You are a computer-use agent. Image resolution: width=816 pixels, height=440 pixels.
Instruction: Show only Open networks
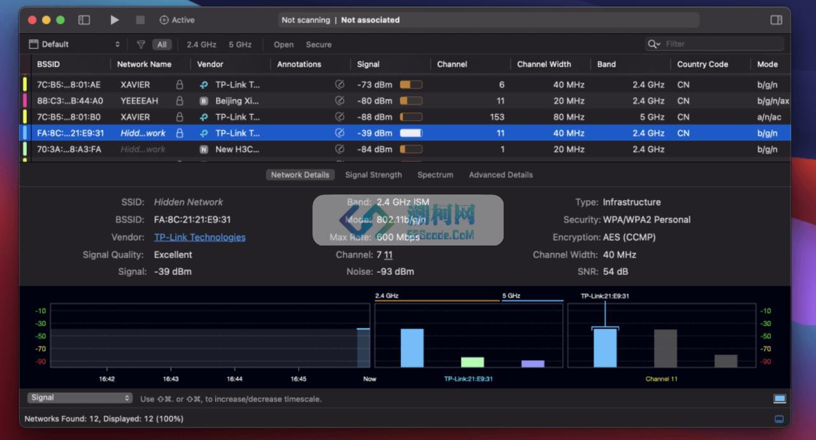coord(284,45)
